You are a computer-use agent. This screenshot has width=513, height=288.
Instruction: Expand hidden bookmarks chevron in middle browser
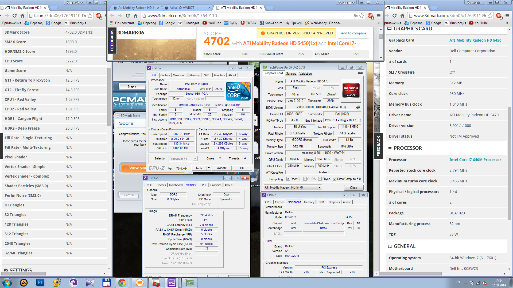(379, 23)
